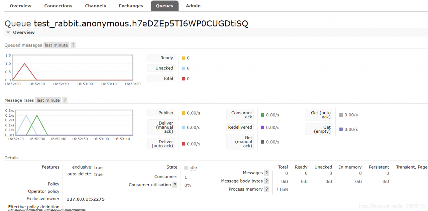Viewport: 428px width, 211px height.
Task: Select the Admin tab
Action: pyautogui.click(x=193, y=6)
